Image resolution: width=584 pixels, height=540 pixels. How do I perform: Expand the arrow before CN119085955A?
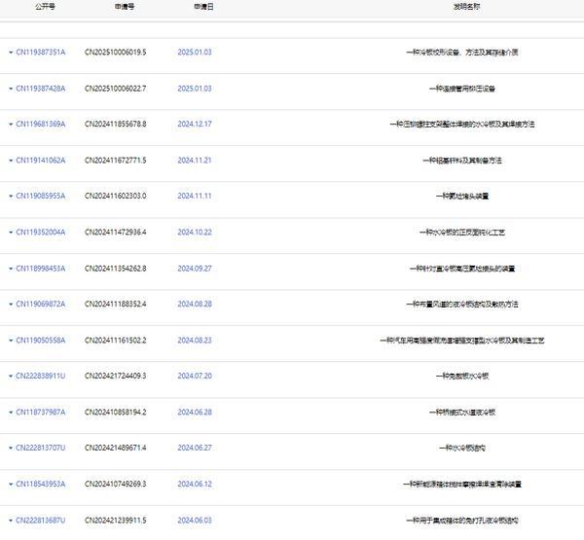(x=11, y=197)
